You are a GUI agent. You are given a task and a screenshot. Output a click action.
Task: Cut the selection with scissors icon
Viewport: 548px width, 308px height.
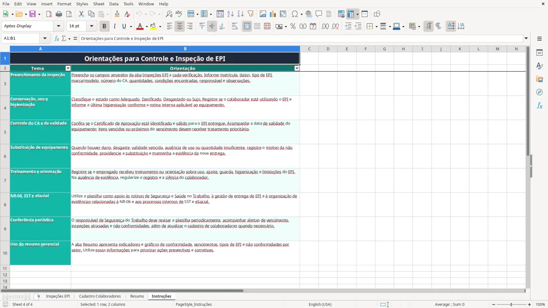coord(81,14)
